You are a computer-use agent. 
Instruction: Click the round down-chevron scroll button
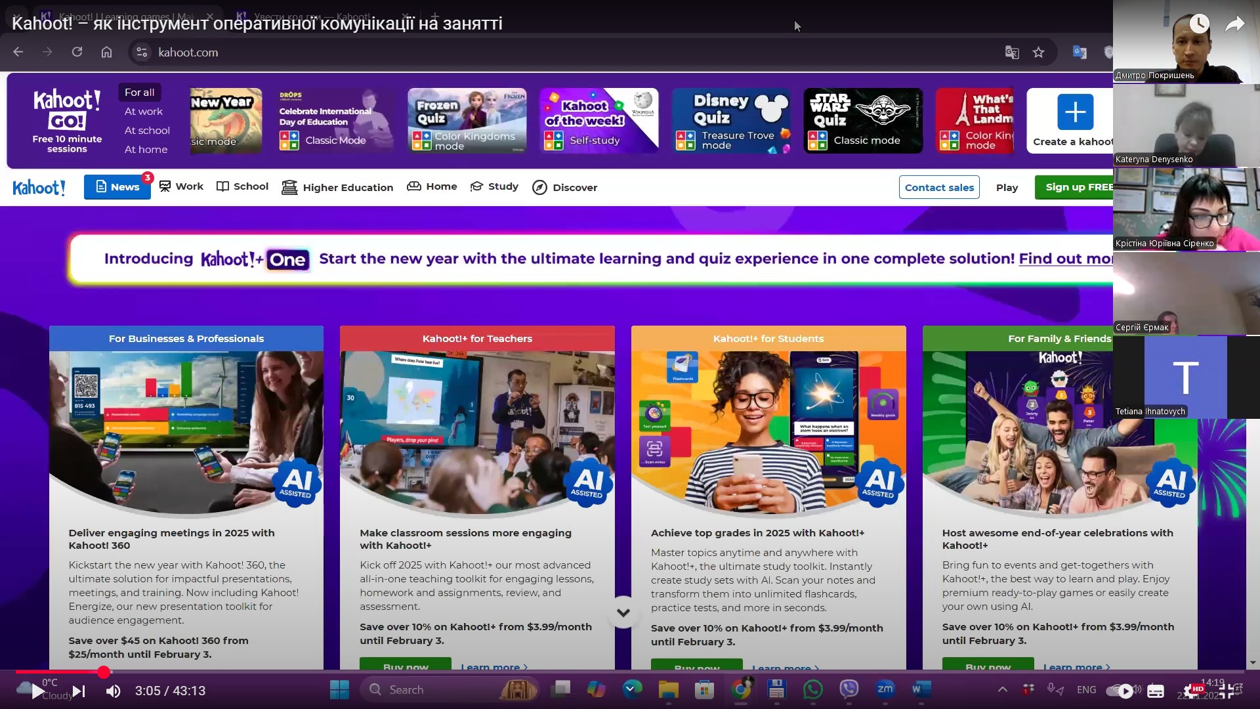pos(623,612)
